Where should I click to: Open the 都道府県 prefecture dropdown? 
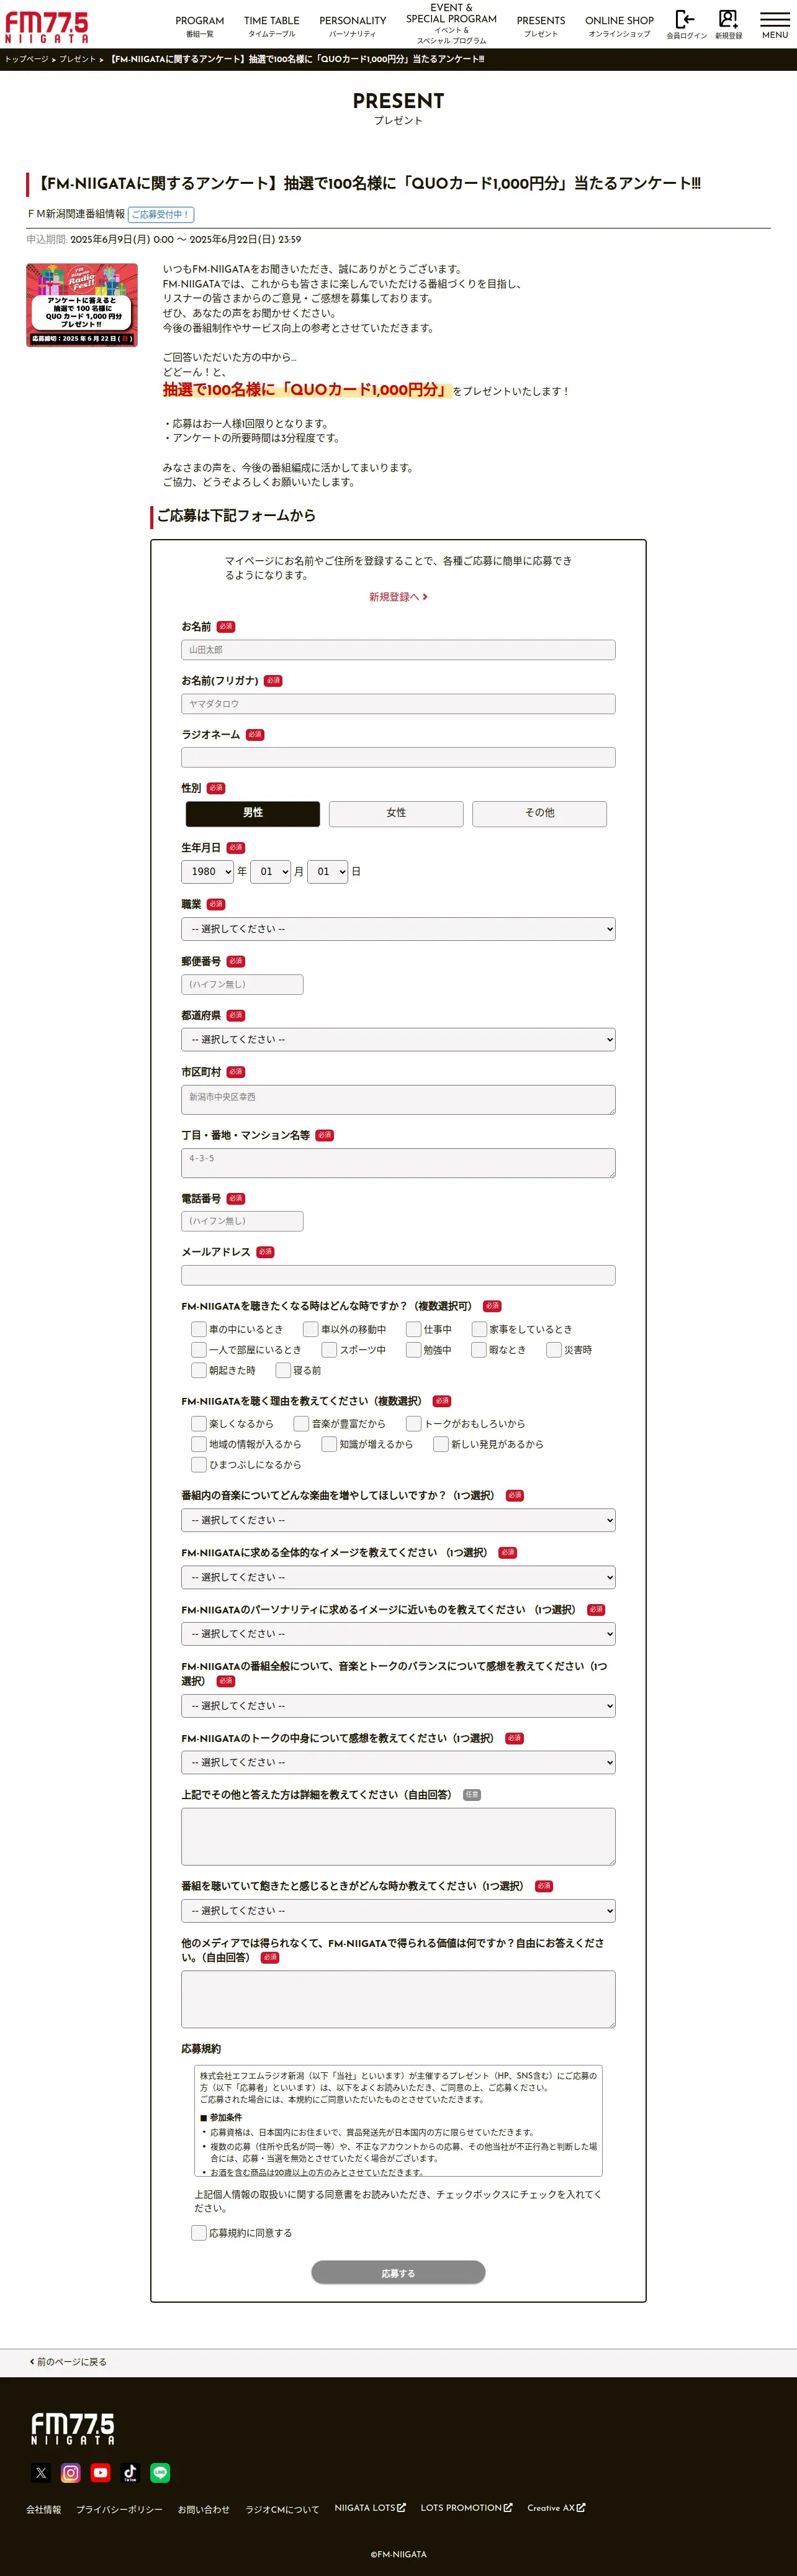click(x=398, y=1040)
